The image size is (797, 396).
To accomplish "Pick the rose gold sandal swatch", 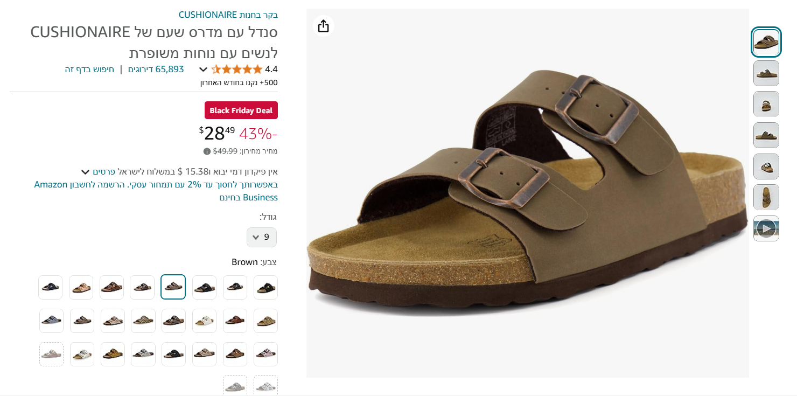I will pos(81,287).
